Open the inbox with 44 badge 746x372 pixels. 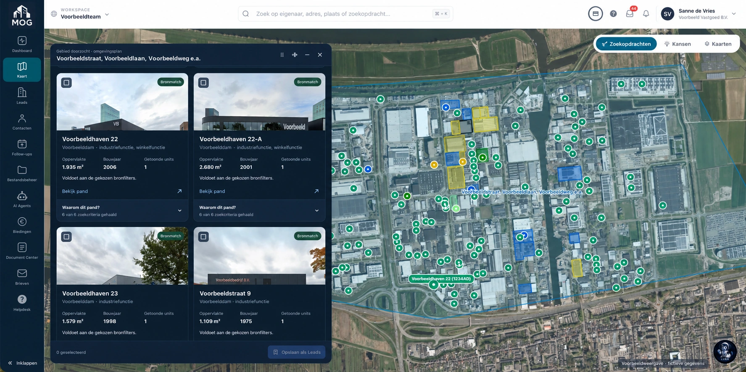(x=630, y=13)
